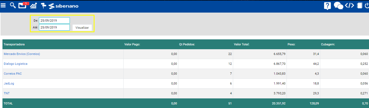Open the code brackets developer icon
This screenshot has width=369, height=108.
point(350,5)
